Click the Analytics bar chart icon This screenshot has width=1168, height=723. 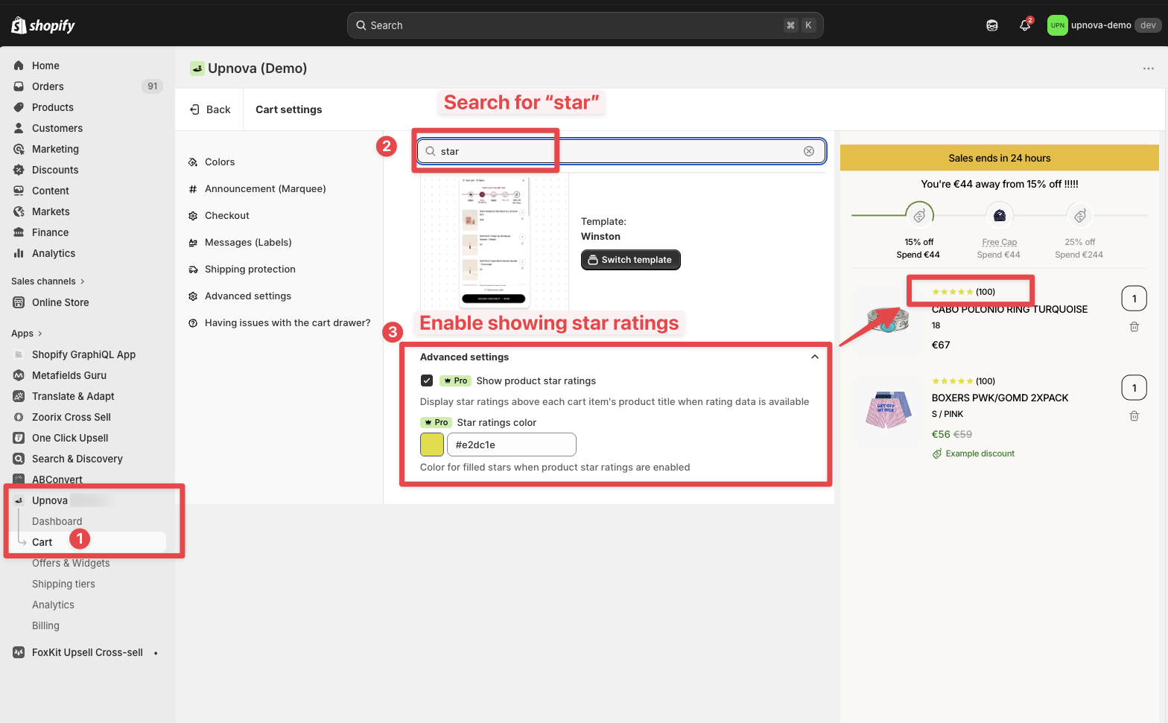[19, 253]
